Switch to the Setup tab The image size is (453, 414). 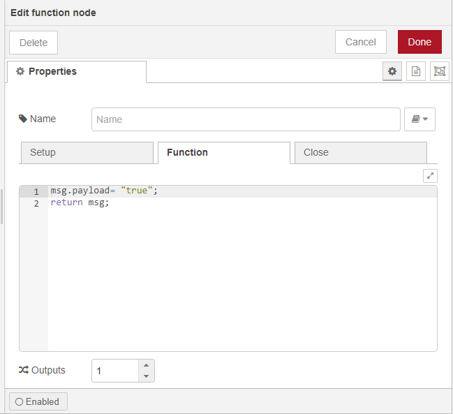click(x=86, y=152)
